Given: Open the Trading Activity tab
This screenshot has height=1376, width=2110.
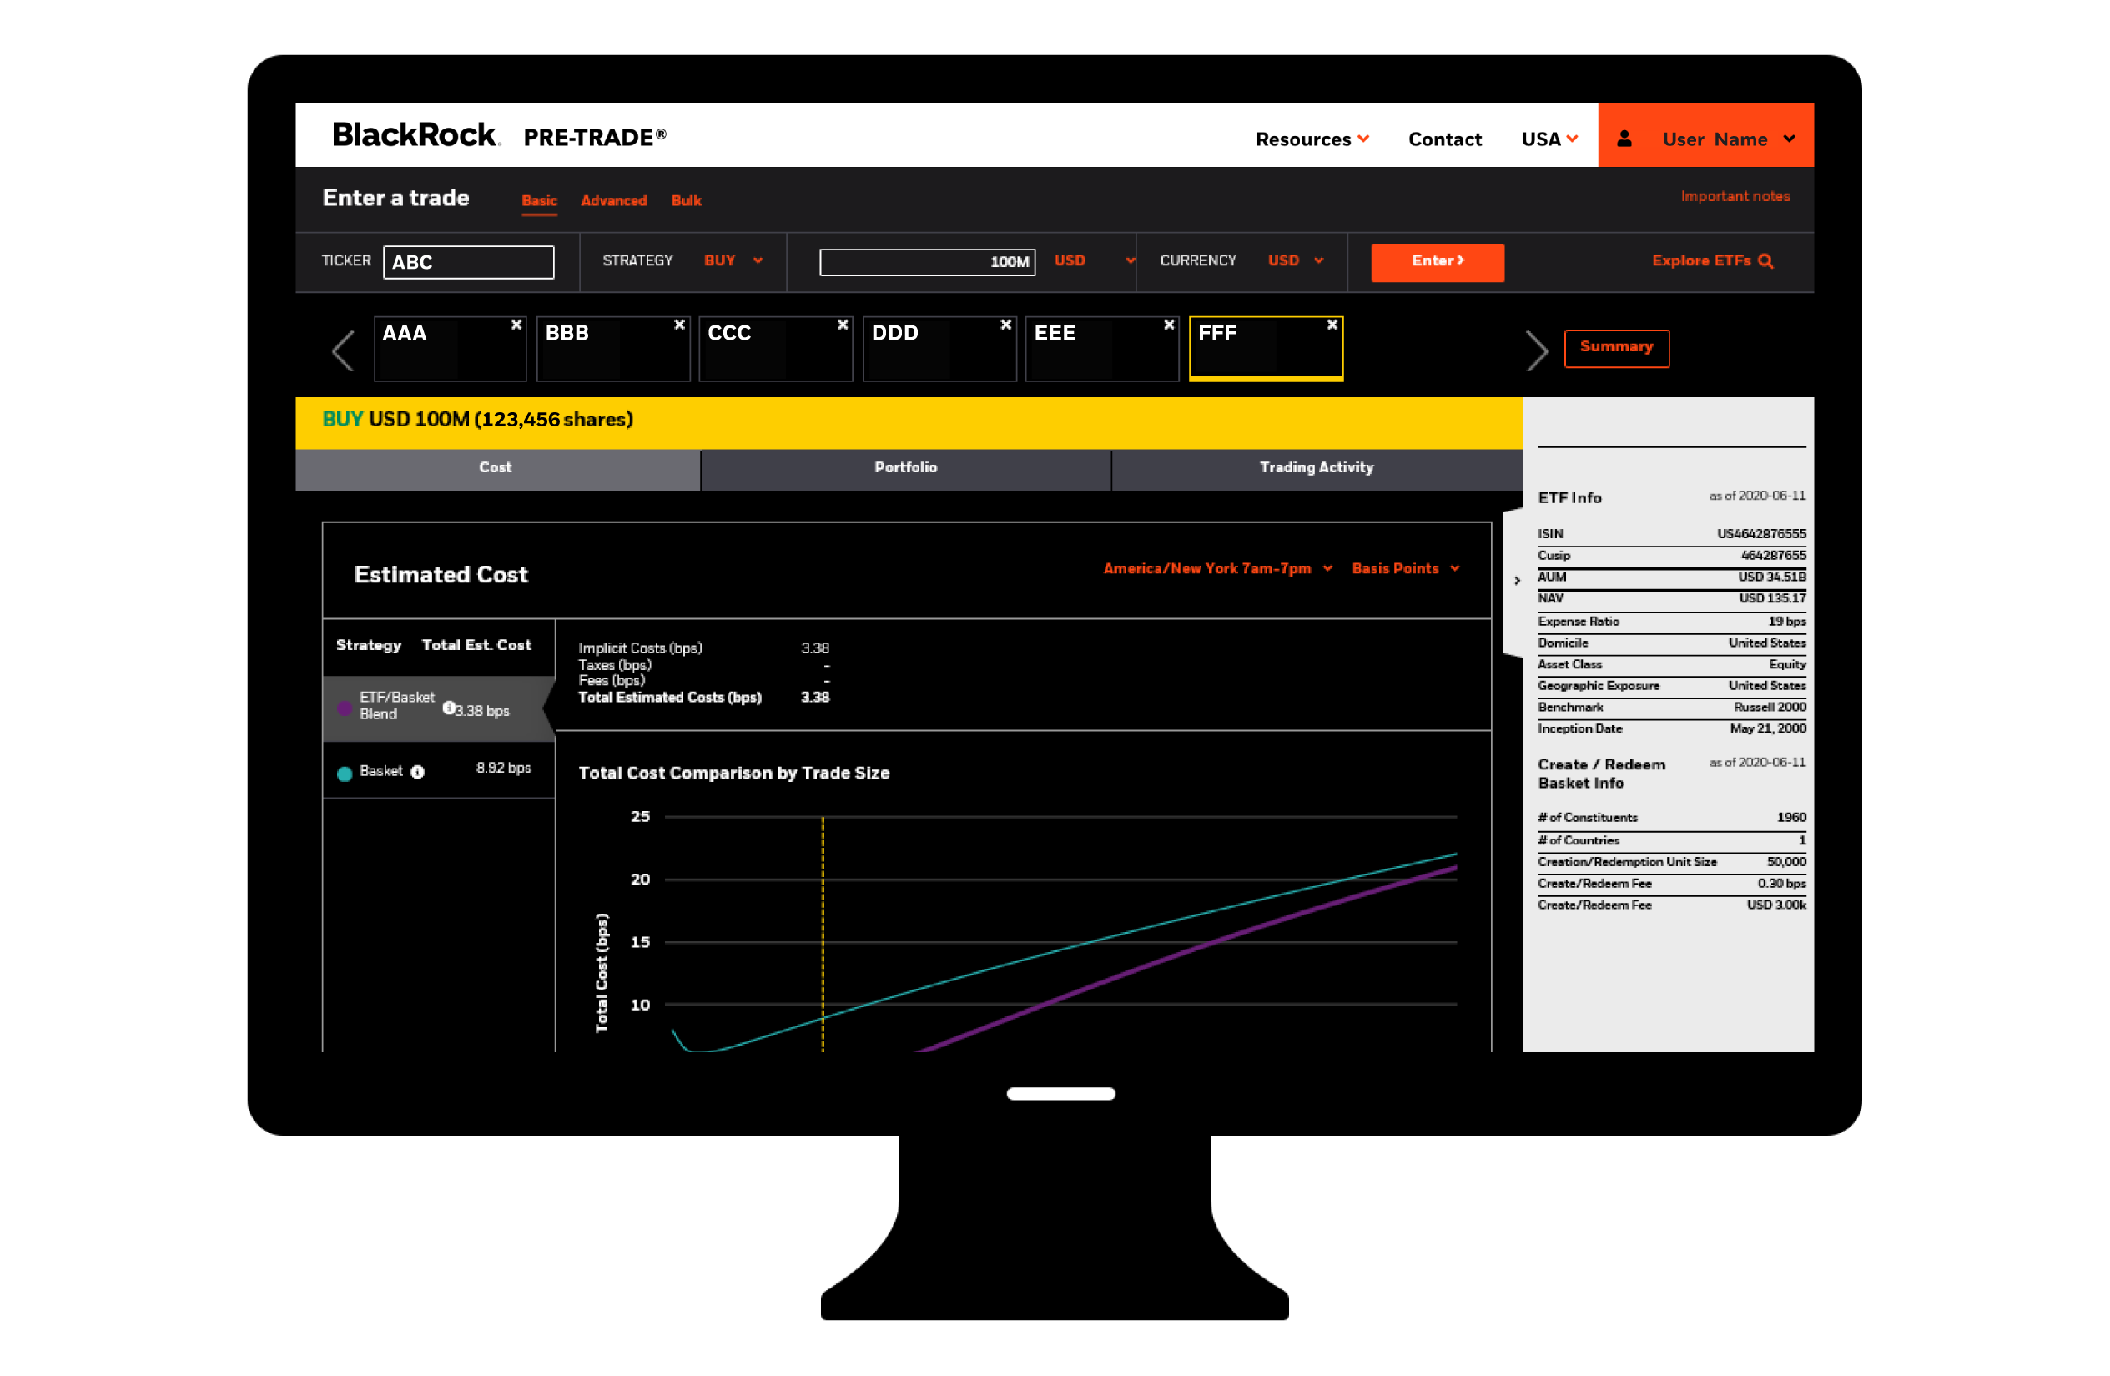Looking at the screenshot, I should pyautogui.click(x=1316, y=468).
